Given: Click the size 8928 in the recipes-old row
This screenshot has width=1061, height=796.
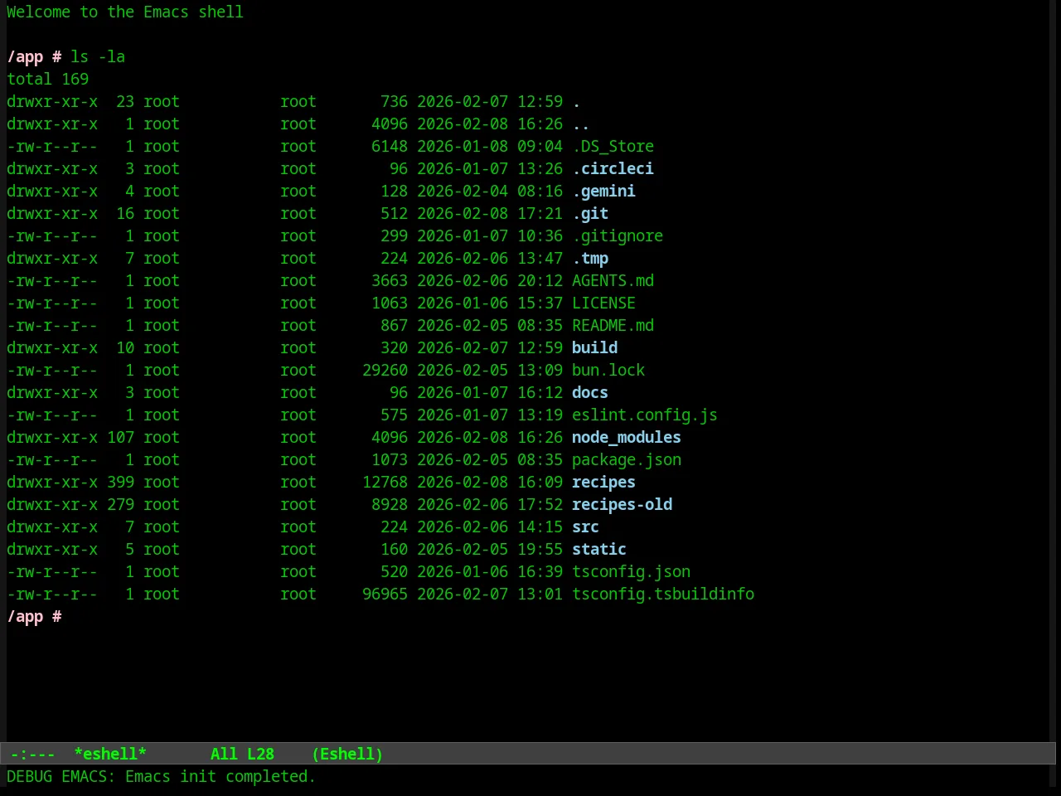Looking at the screenshot, I should [390, 504].
